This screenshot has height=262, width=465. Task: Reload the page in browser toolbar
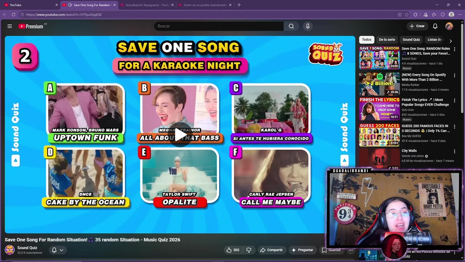click(x=13, y=15)
